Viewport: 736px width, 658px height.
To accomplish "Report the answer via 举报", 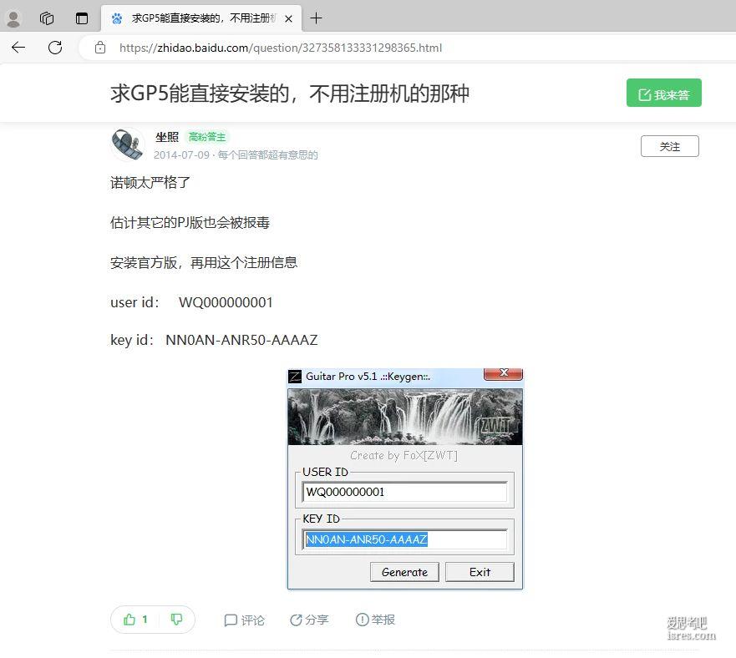I will tap(375, 620).
